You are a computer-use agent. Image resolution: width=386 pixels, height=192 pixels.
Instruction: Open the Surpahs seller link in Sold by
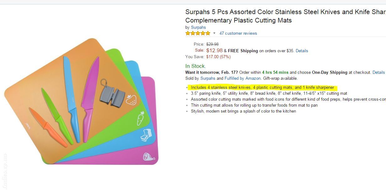pos(208,78)
